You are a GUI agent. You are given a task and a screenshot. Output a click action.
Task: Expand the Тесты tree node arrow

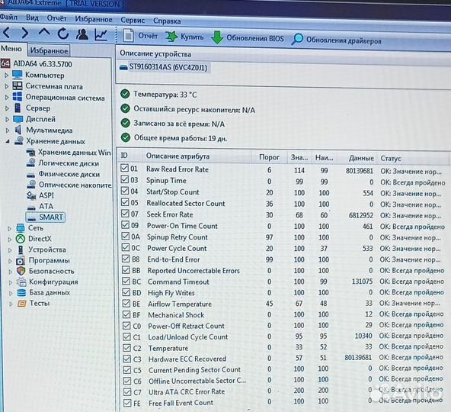pyautogui.click(x=11, y=304)
